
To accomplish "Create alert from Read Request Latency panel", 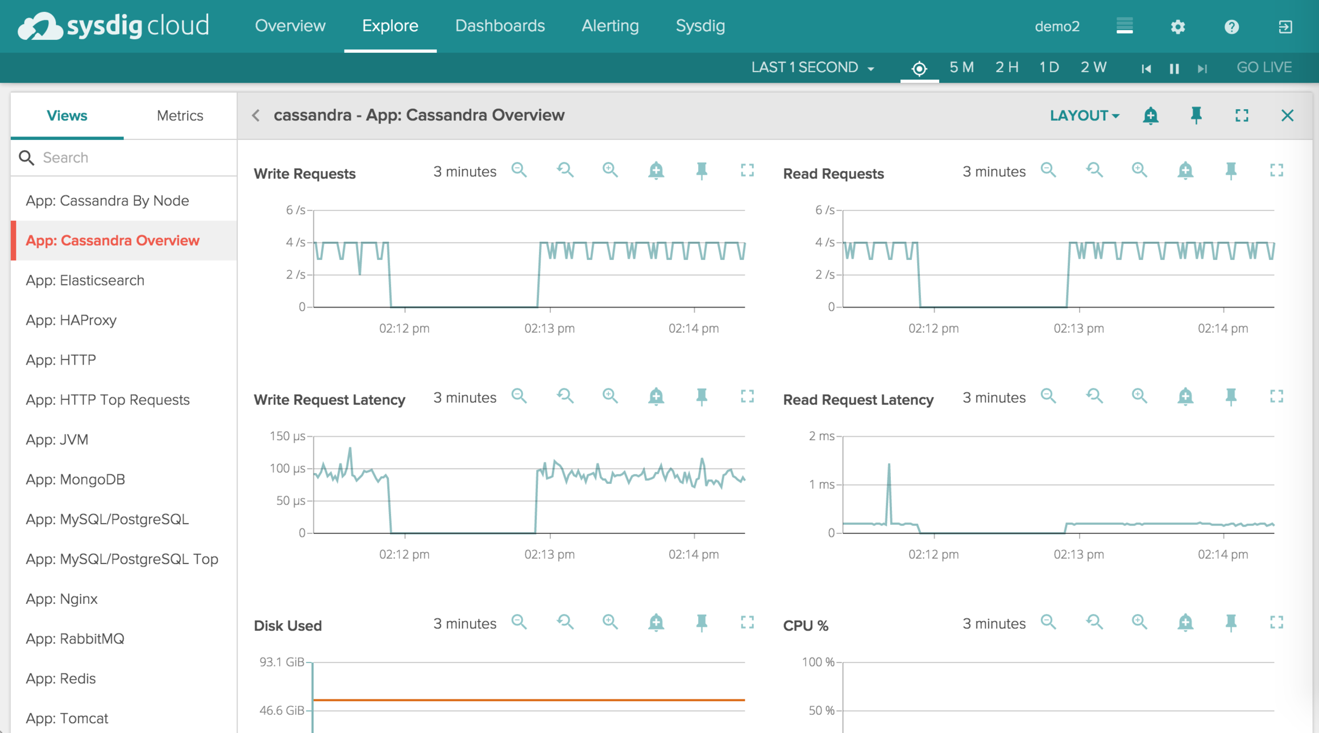I will pos(1185,396).
